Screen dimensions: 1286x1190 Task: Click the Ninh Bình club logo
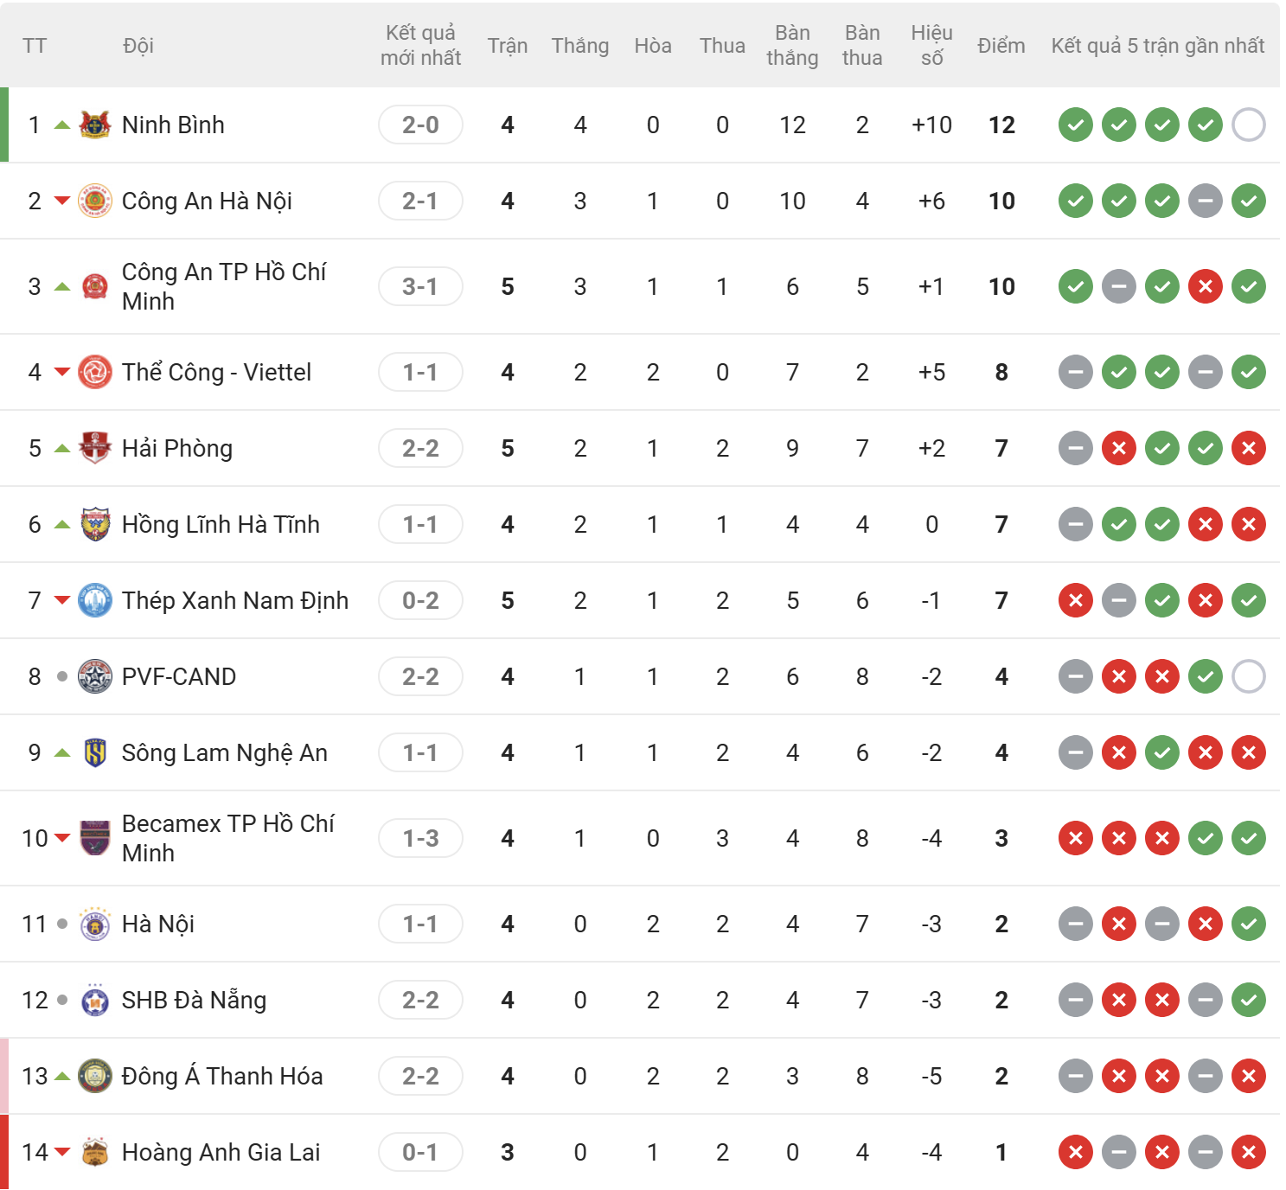pyautogui.click(x=95, y=125)
